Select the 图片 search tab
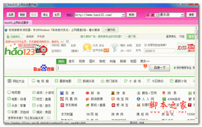Screen dimensions: 202x127 [x=92, y=61]
